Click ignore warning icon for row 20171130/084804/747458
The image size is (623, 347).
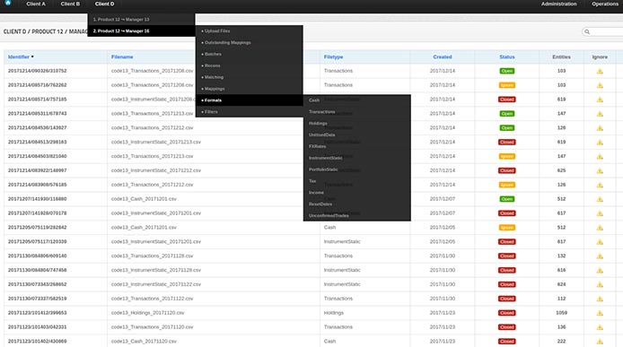pyautogui.click(x=600, y=271)
